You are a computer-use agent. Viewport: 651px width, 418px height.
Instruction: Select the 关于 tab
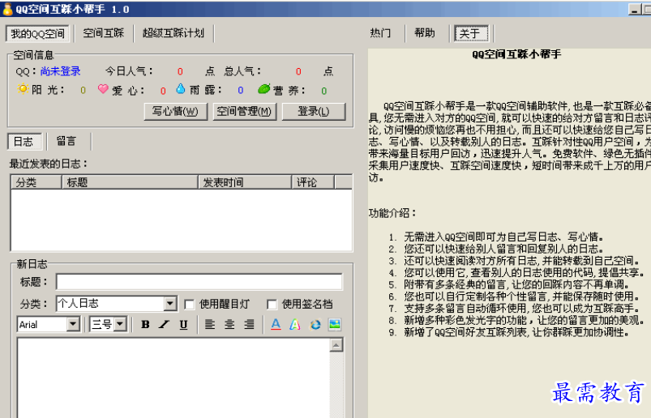click(471, 33)
